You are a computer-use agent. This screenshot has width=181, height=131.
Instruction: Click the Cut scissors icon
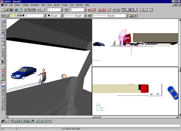(x=25, y=10)
